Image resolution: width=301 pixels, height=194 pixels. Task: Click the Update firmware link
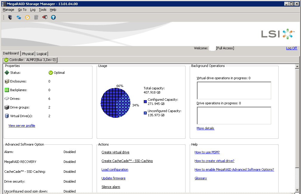(113, 178)
